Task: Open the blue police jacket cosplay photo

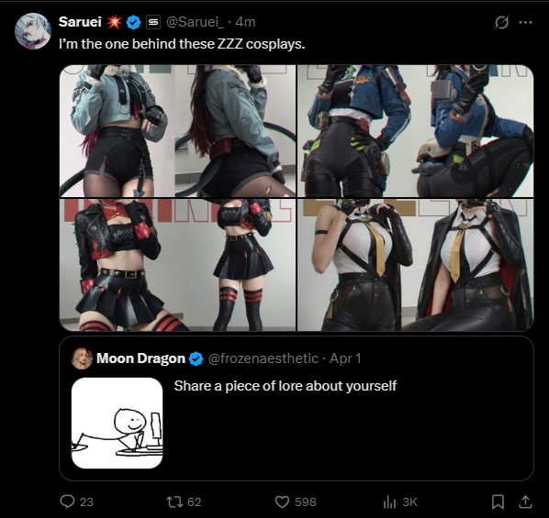Action: 415,131
